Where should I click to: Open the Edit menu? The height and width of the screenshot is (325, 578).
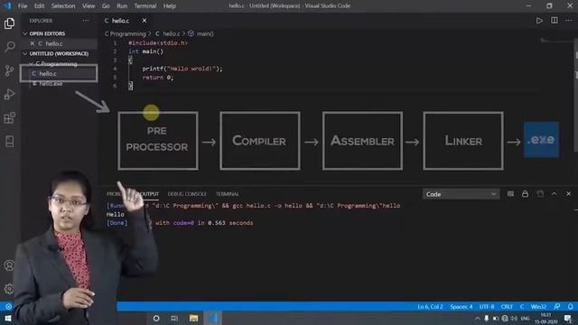tap(39, 6)
